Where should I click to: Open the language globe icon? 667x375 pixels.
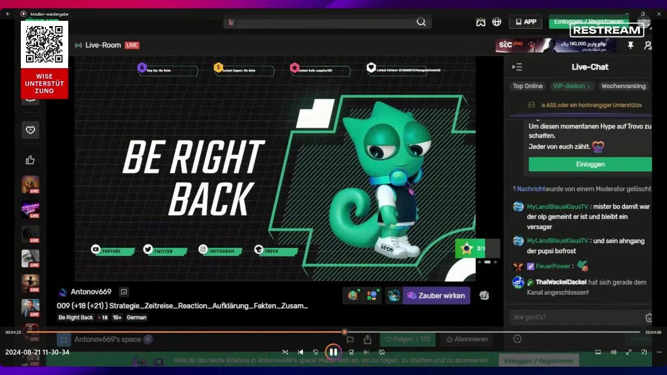[x=497, y=22]
